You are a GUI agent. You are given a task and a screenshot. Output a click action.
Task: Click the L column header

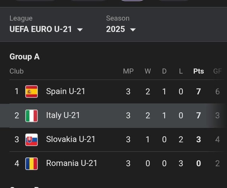point(181,71)
